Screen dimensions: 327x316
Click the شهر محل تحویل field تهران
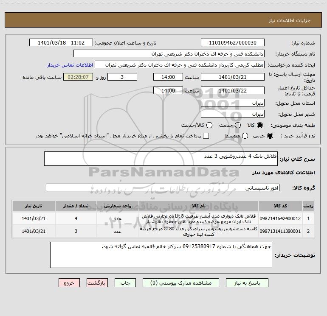click(233, 114)
